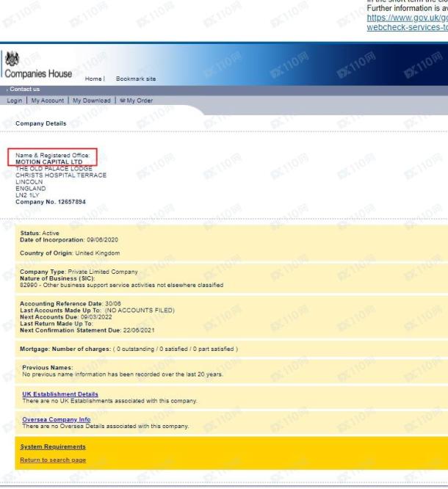Click THE OLD PALACE LODGE address line
Image resolution: width=448 pixels, height=489 pixels.
(x=54, y=169)
